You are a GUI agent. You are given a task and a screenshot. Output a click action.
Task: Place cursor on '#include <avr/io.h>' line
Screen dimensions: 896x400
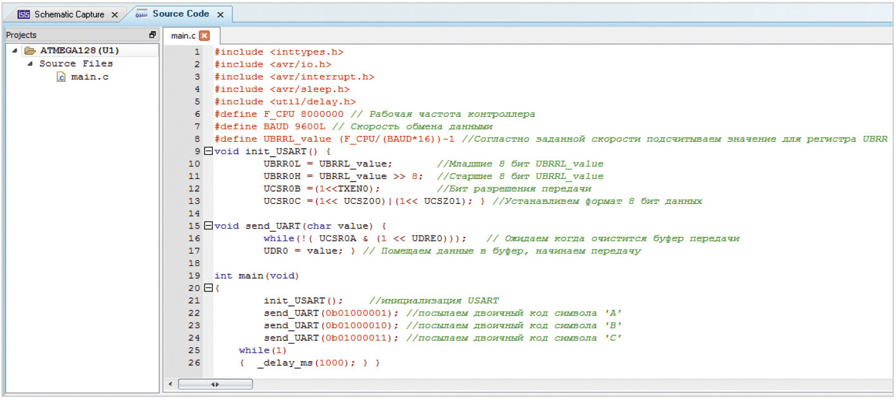click(x=273, y=64)
